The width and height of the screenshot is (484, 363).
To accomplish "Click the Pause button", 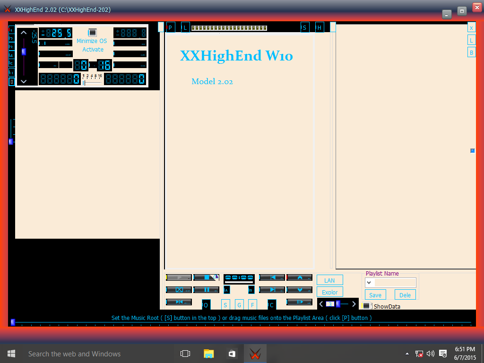I will click(x=206, y=290).
